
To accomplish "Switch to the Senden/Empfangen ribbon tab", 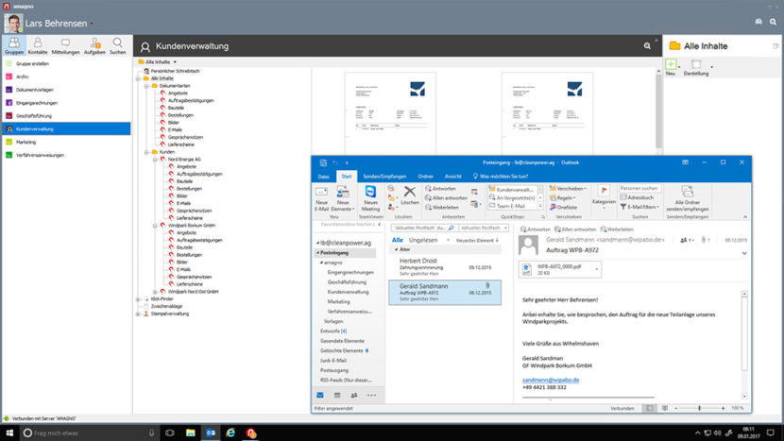I will (384, 177).
